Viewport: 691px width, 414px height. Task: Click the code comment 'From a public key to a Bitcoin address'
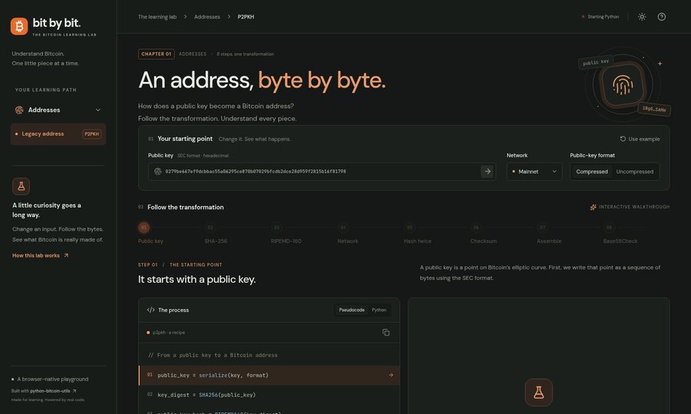coord(213,355)
